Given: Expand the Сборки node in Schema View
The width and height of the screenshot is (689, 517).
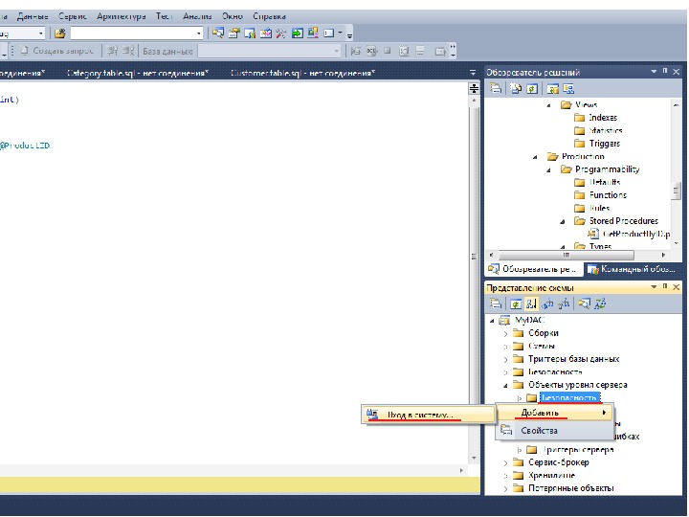Looking at the screenshot, I should coord(505,334).
